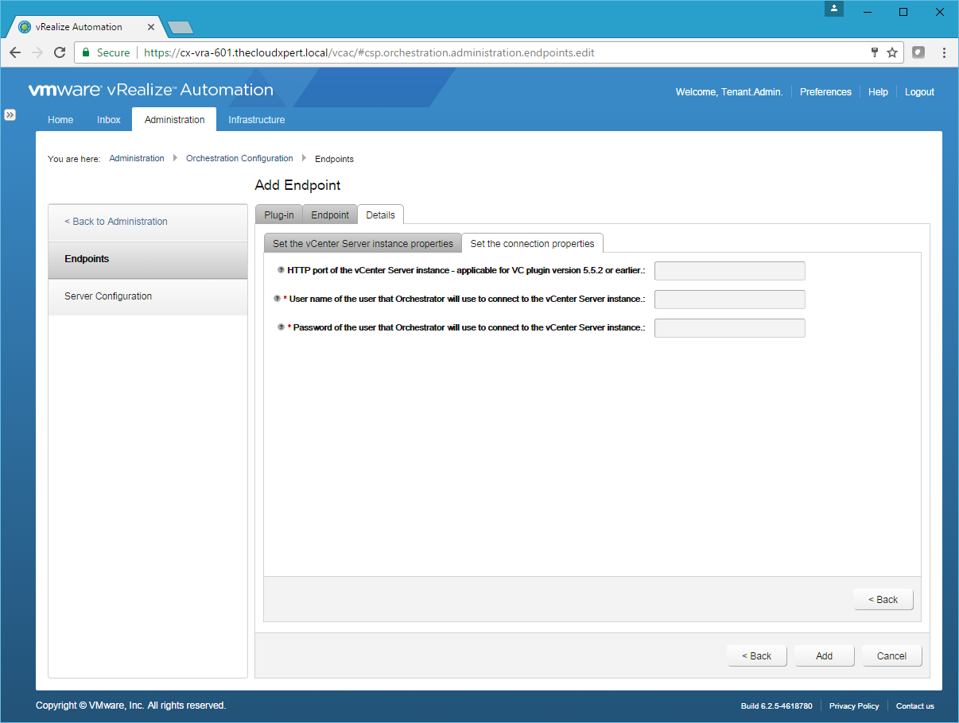Switch to the Infrastructure tab
959x723 pixels.
click(x=256, y=120)
